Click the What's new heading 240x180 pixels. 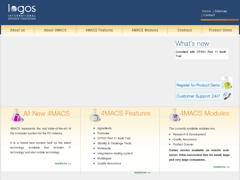click(x=192, y=44)
